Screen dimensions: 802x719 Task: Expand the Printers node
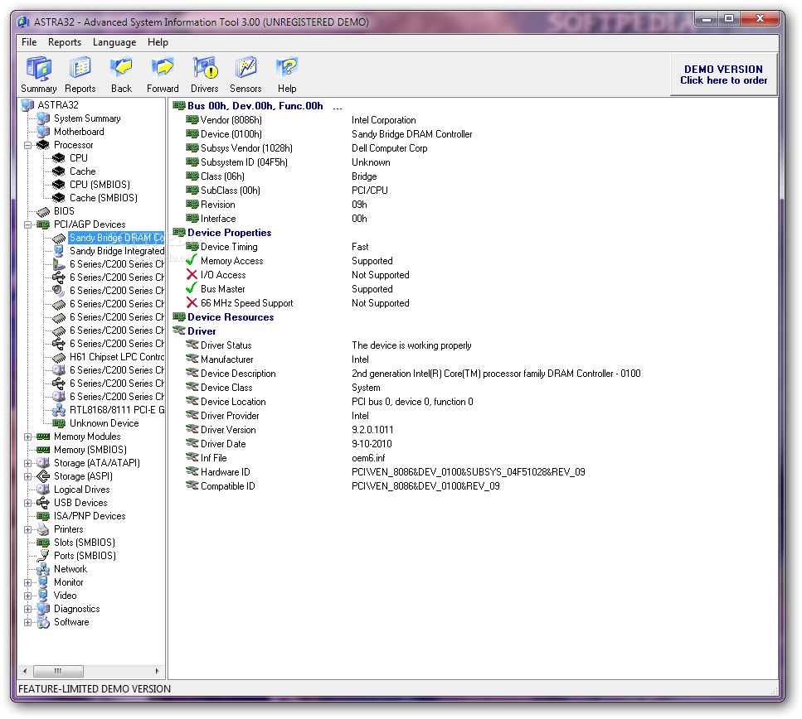coord(27,530)
